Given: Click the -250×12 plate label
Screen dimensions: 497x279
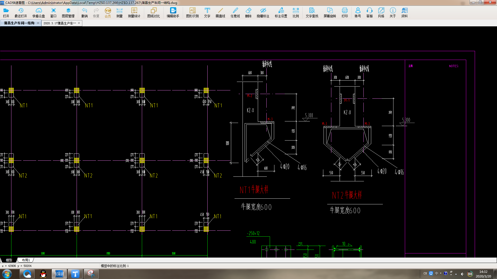Looking at the screenshot, I should [x=253, y=233].
